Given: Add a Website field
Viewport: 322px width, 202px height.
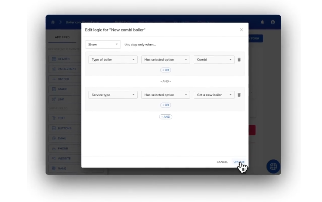Looking at the screenshot, I should 65,158.
